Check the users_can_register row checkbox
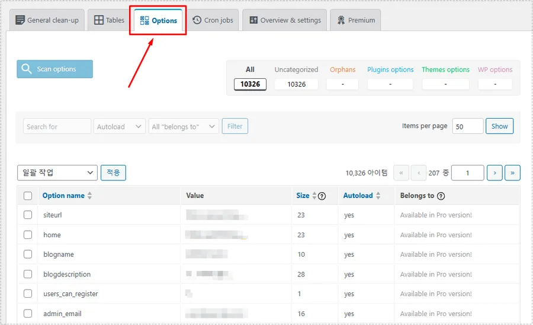The height and width of the screenshot is (325, 533). point(28,294)
